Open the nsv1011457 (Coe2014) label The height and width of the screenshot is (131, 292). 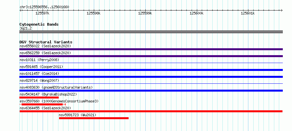pyautogui.click(x=39, y=74)
